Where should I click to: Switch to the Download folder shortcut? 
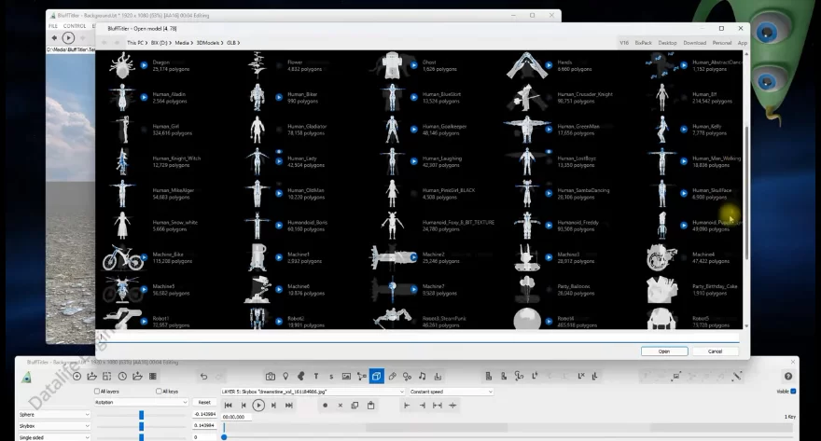coord(694,43)
